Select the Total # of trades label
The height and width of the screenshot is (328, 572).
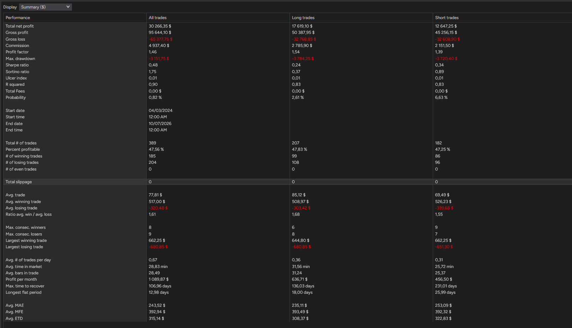21,143
